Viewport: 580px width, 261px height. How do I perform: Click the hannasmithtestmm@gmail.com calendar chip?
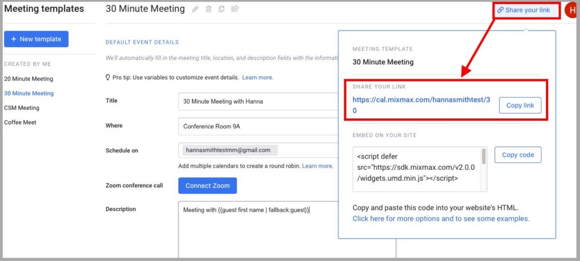(230, 150)
